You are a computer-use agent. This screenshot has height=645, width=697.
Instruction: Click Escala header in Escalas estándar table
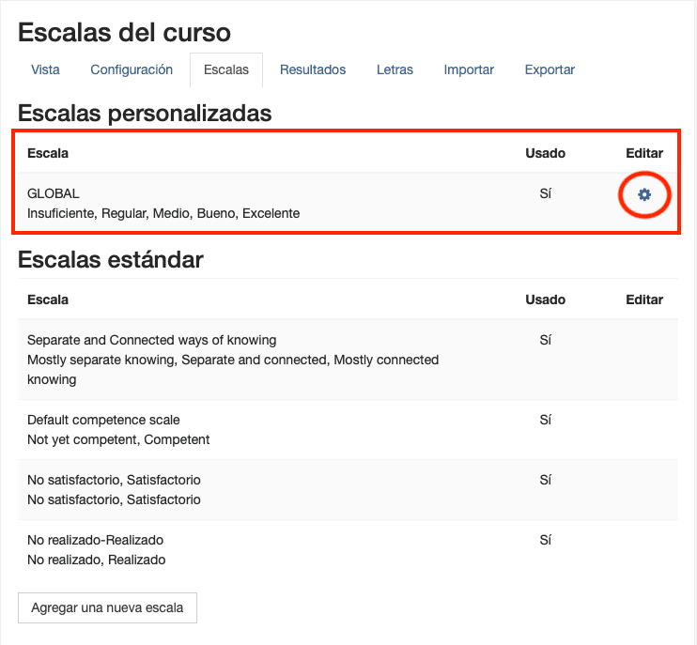[x=48, y=299]
